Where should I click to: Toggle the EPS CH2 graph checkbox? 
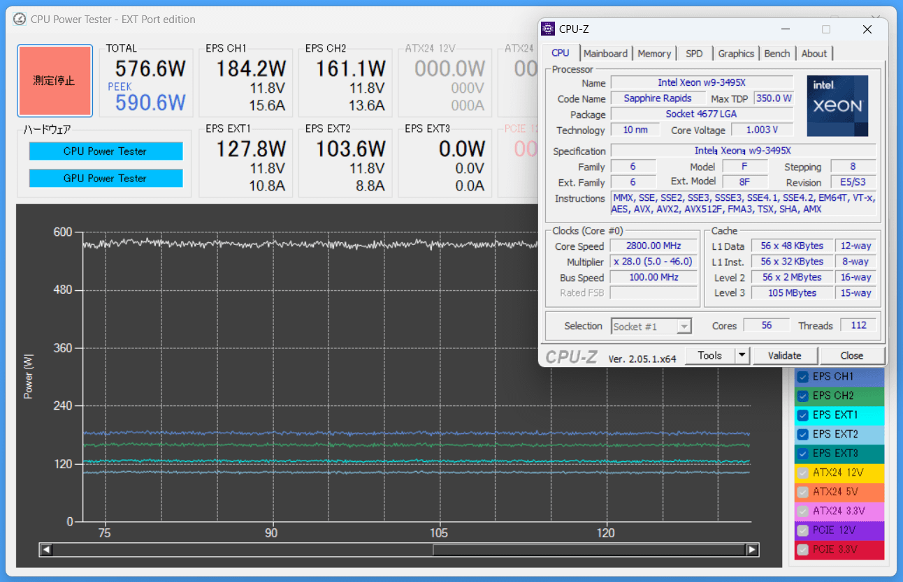pos(802,396)
